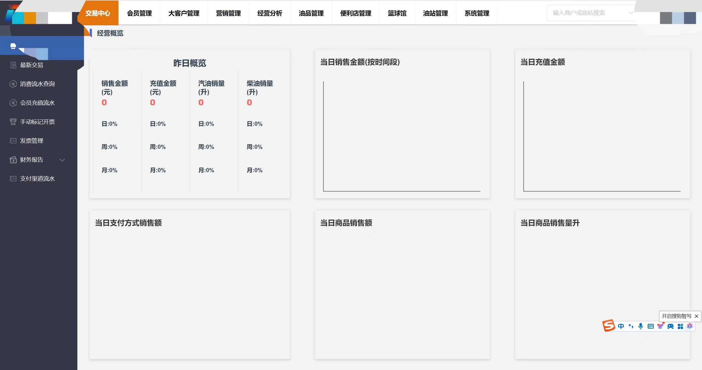Click the 当日支付方式销售额 card title
This screenshot has width=702, height=370.
[128, 223]
